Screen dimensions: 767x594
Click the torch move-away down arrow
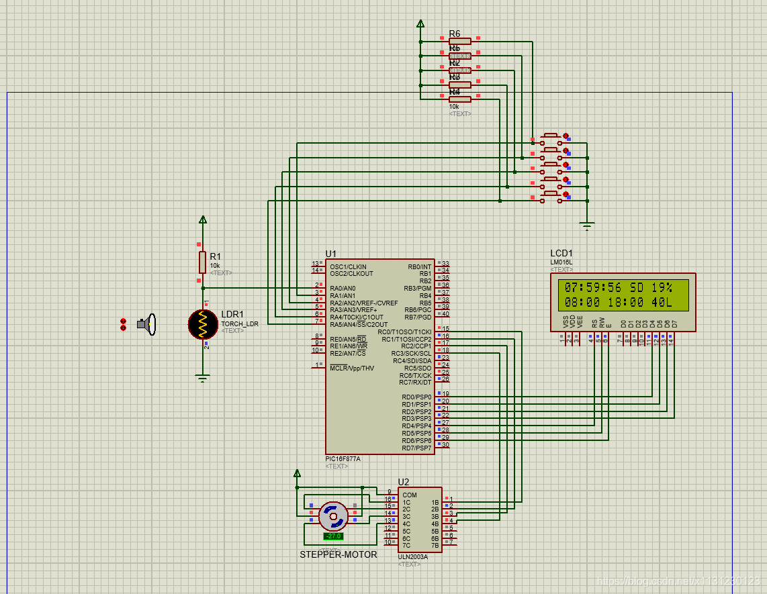[x=124, y=328]
